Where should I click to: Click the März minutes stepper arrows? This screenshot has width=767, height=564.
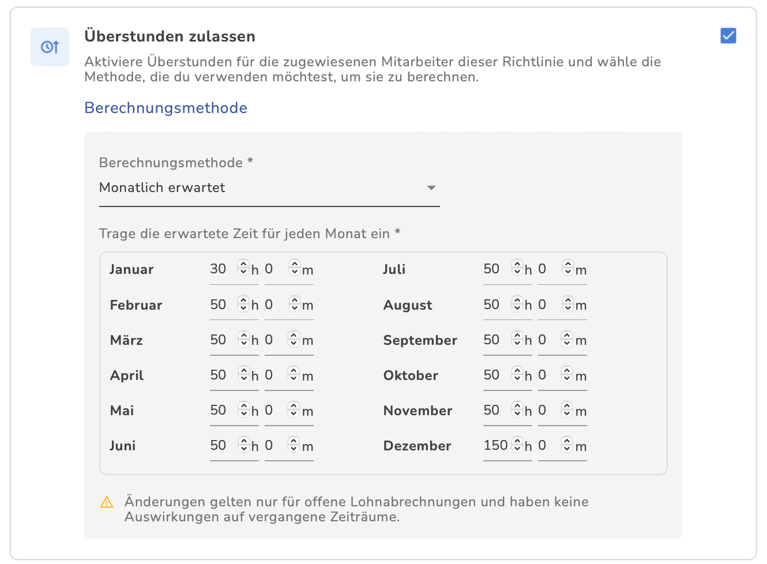(294, 339)
